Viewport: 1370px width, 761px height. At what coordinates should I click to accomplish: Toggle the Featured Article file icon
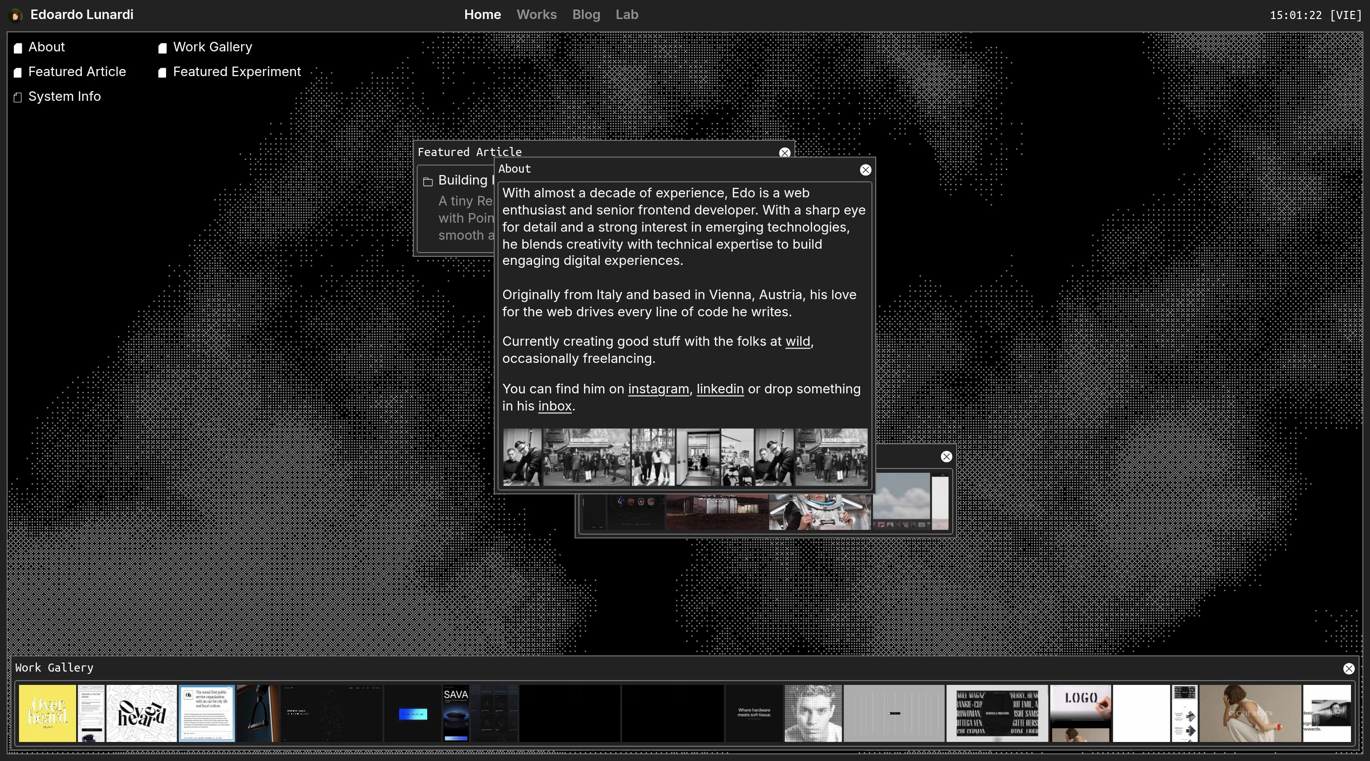click(18, 72)
